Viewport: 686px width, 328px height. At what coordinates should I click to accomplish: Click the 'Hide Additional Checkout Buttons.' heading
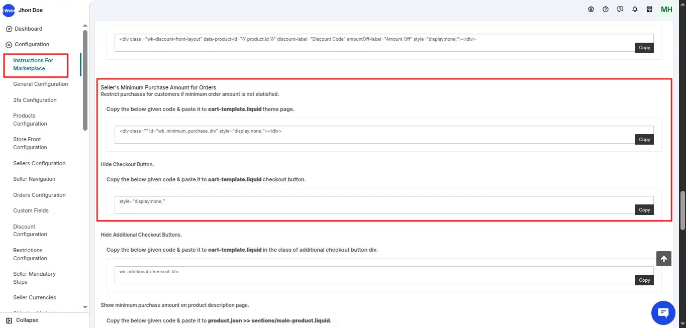pyautogui.click(x=141, y=235)
